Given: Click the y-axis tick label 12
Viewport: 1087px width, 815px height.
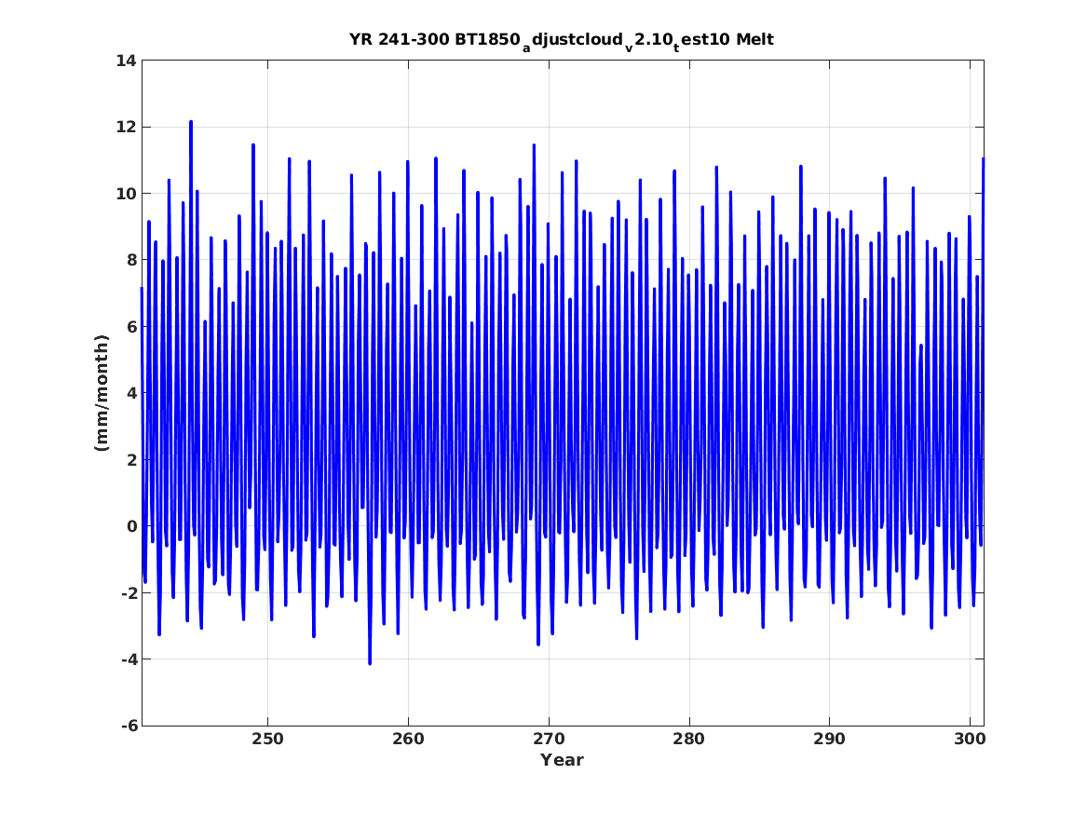Looking at the screenshot, I should click(x=127, y=128).
